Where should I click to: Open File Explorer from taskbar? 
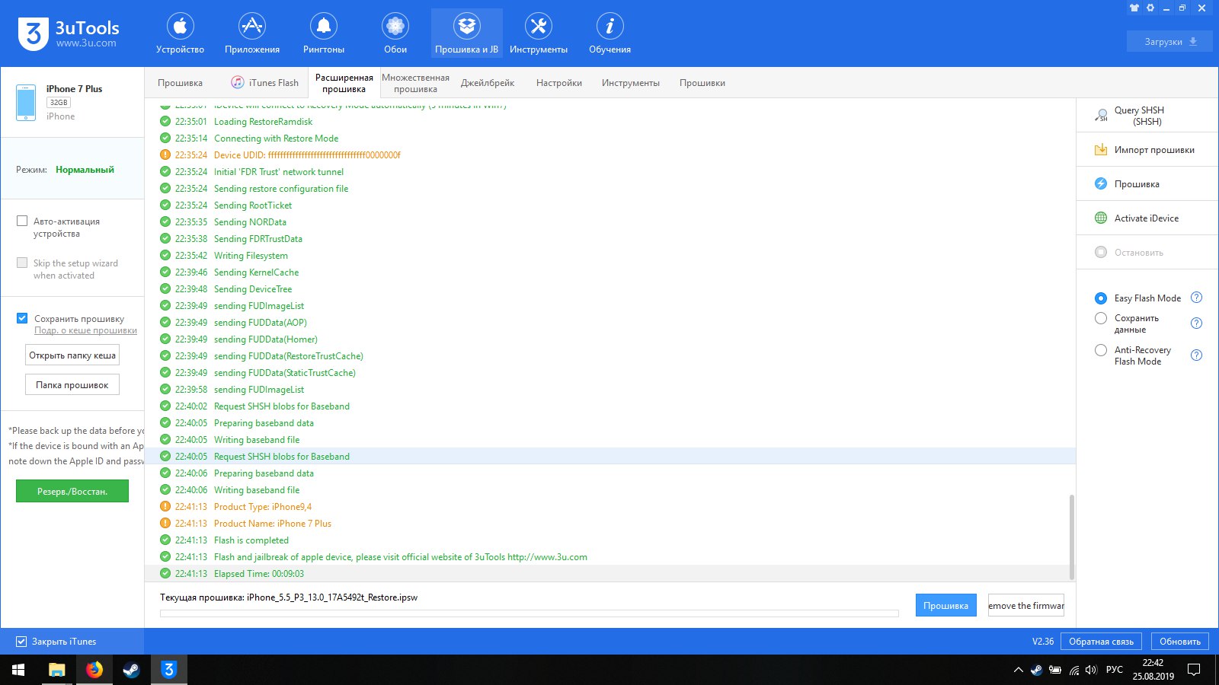point(56,670)
